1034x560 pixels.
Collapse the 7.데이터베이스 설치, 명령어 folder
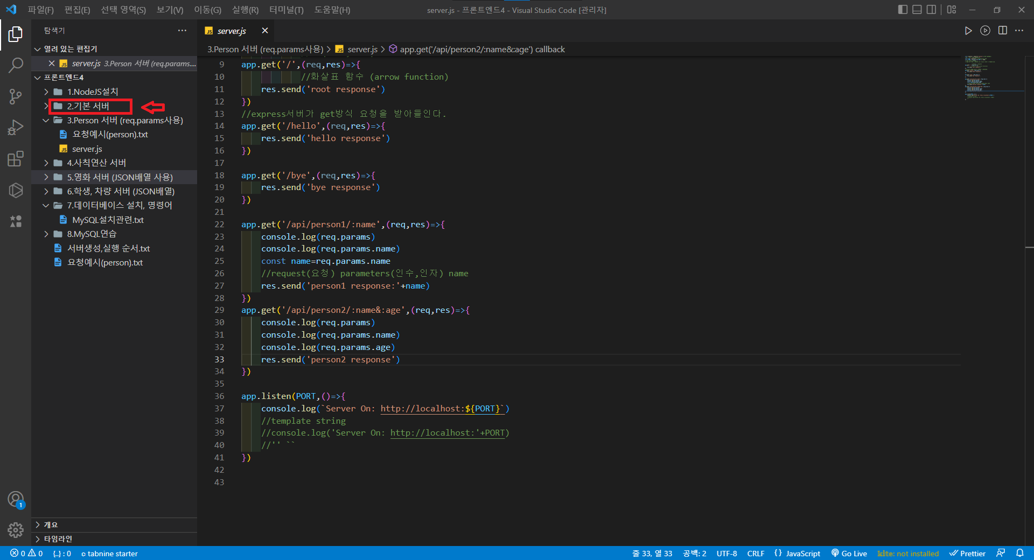(114, 206)
